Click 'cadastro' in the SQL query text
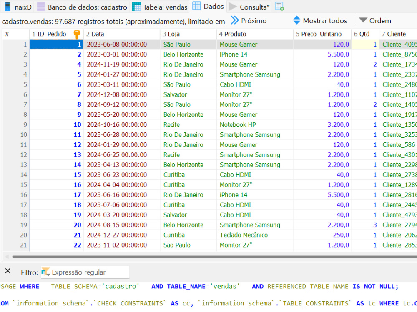Screen dimensions: 417x312 click(x=121, y=287)
